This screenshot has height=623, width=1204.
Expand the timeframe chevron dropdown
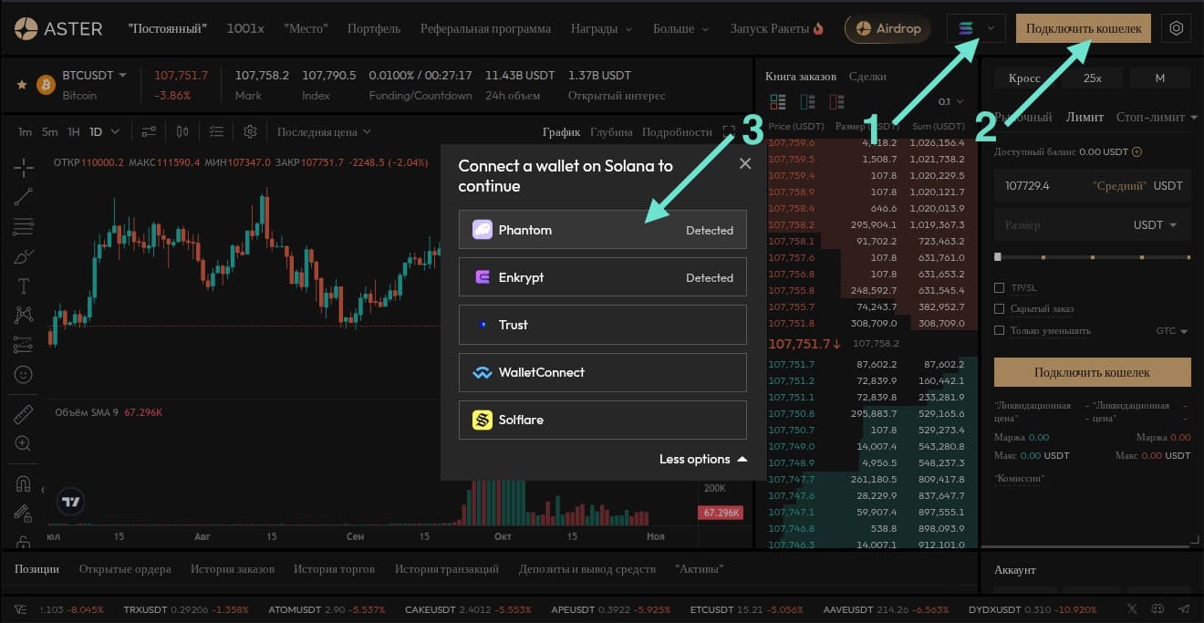(x=115, y=131)
